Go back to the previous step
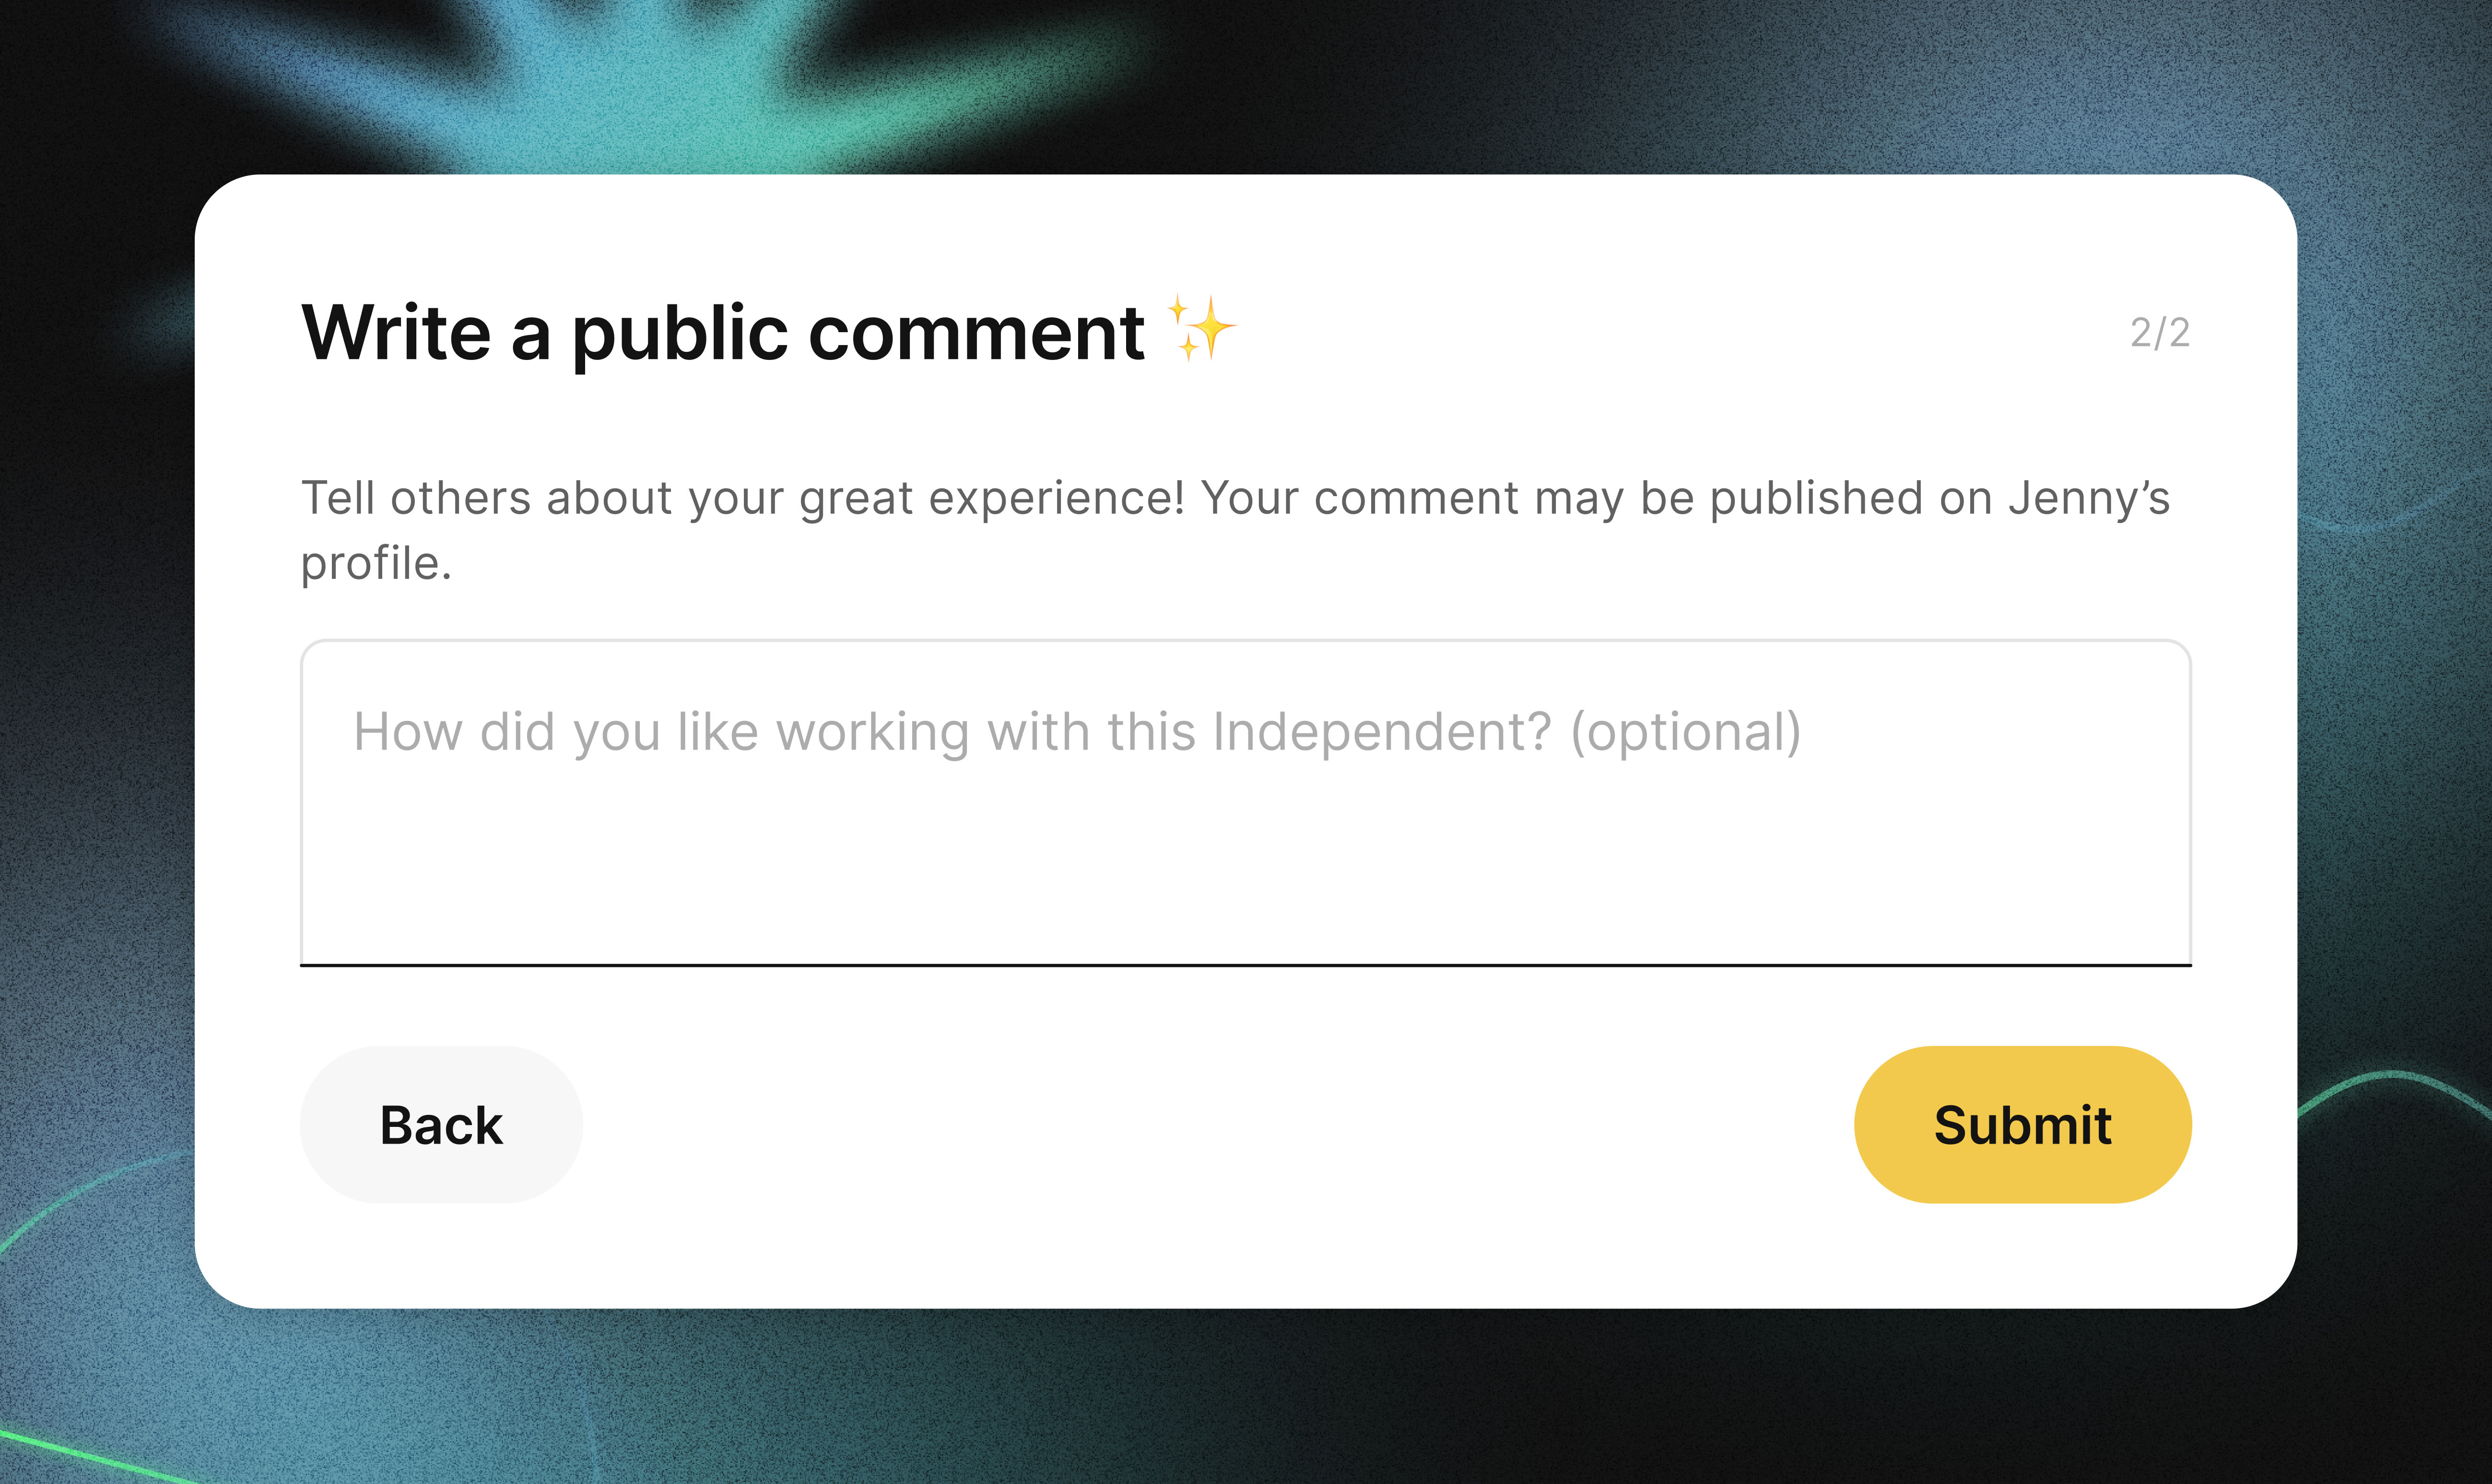This screenshot has height=1484, width=2492. [441, 1124]
